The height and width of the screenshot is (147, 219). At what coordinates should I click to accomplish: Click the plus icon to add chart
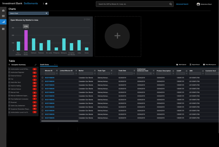[117, 36]
